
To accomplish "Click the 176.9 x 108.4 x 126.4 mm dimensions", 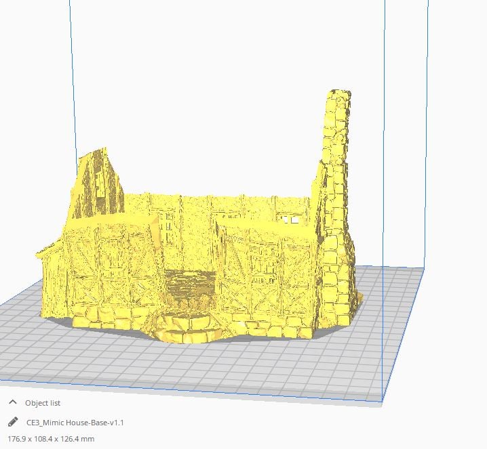I will 51,439.
